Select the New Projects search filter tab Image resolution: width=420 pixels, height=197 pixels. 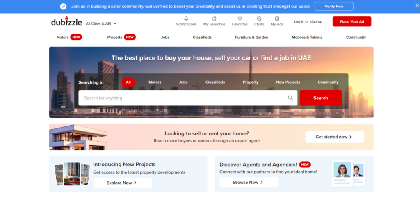coord(288,82)
